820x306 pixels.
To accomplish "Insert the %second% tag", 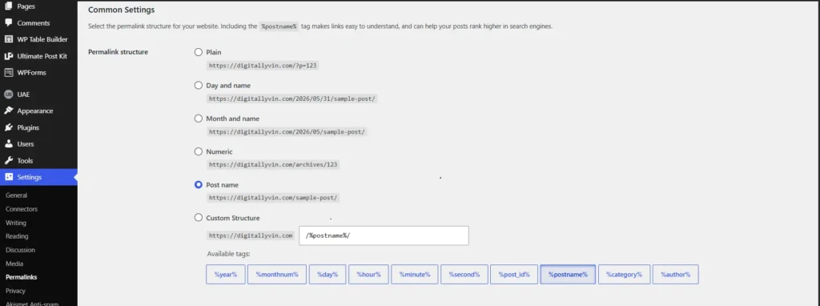I will coord(464,274).
